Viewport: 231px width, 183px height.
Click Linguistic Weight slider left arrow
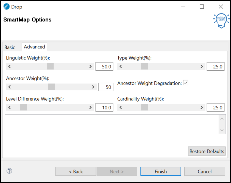coord(10,66)
